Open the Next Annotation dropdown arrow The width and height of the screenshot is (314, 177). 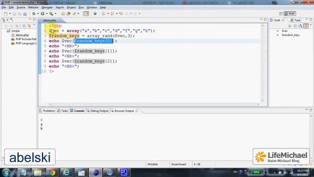coord(108,14)
